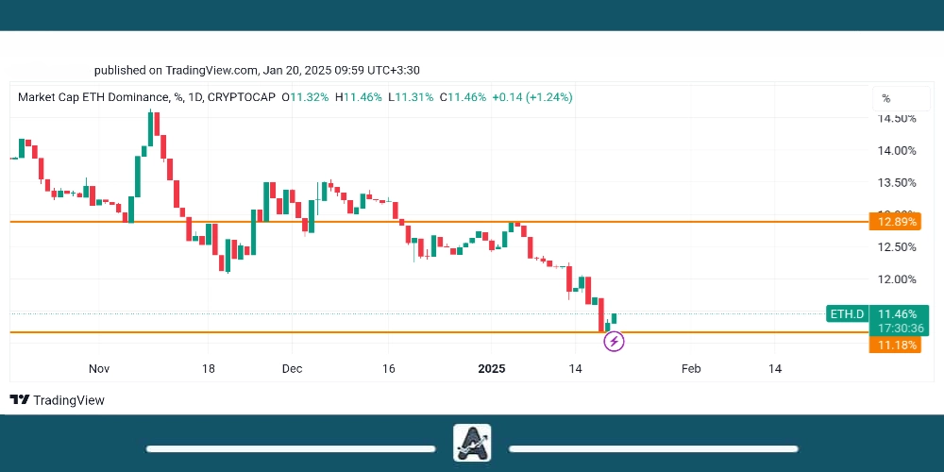Click the TradingView wordmark text
Viewport: 944px width, 472px height.
(69, 400)
